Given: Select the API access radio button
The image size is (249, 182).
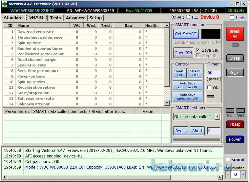Looking at the screenshot, I should click(174, 17).
